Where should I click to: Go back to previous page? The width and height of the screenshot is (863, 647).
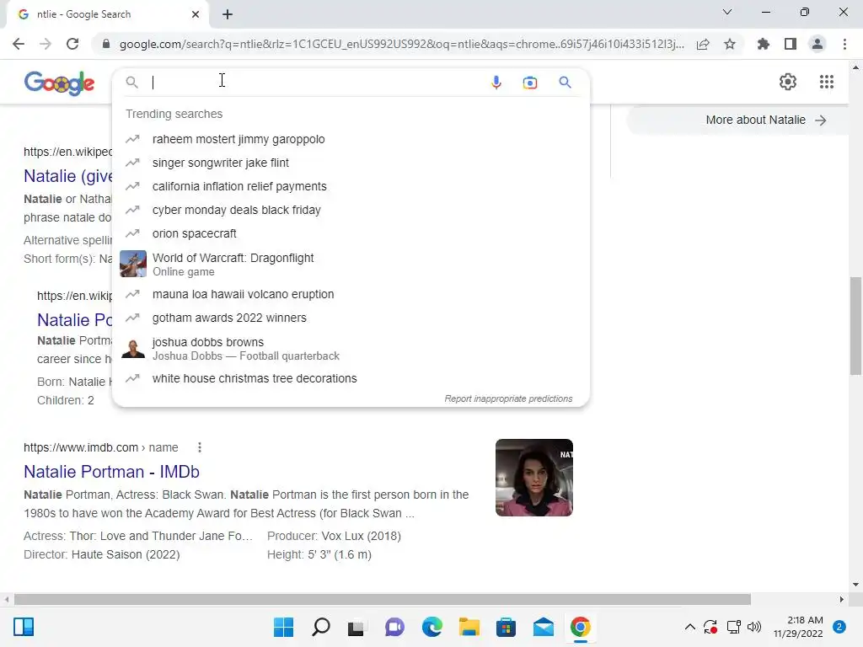click(x=19, y=44)
